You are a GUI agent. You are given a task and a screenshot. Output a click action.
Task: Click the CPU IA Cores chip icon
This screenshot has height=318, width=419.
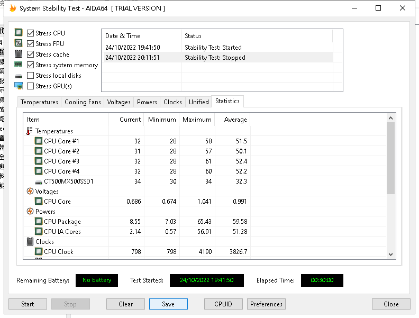(39, 231)
